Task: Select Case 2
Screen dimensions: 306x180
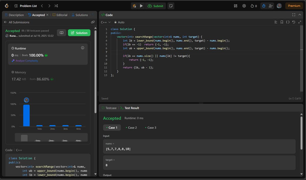Action: [131, 127]
